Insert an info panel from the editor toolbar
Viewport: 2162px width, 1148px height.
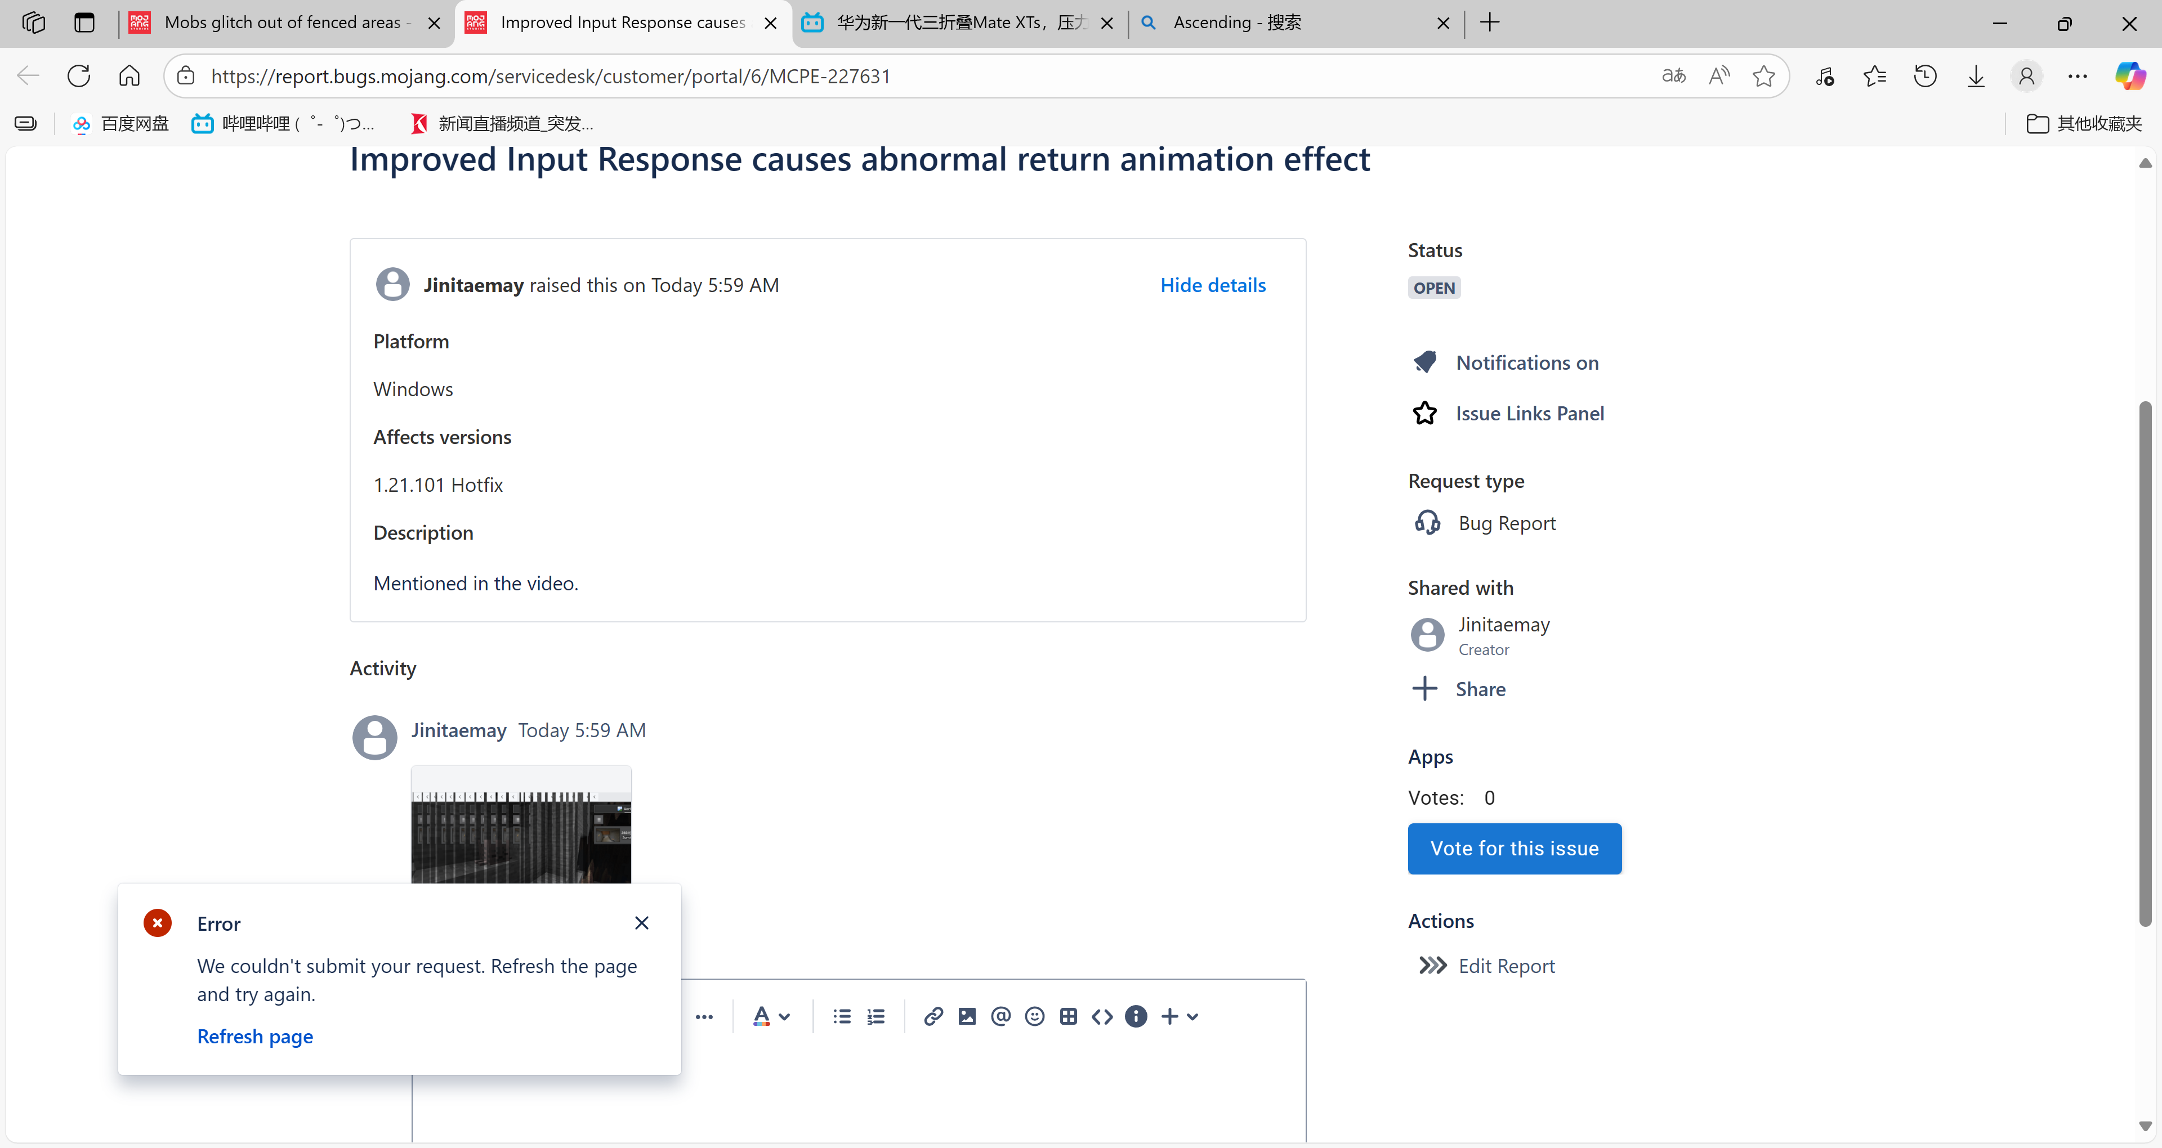[1136, 1016]
